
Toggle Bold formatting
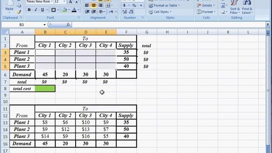point(29,10)
